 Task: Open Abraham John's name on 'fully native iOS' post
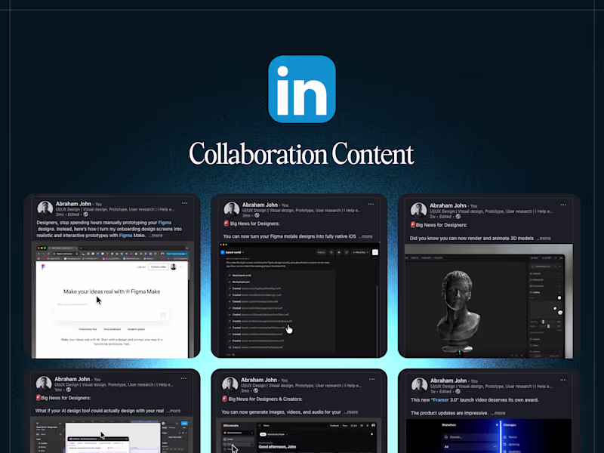260,205
